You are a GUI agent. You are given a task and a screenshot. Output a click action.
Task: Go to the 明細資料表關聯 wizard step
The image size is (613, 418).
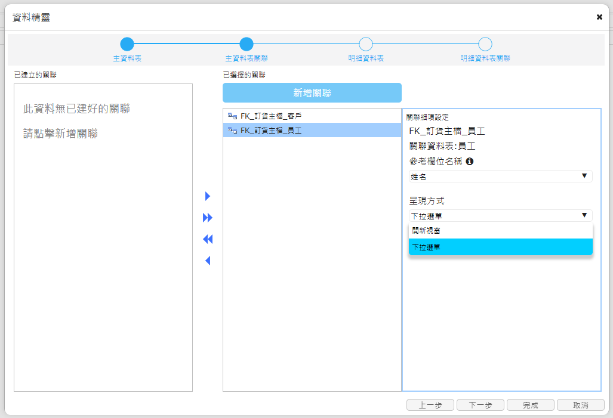[x=485, y=44]
